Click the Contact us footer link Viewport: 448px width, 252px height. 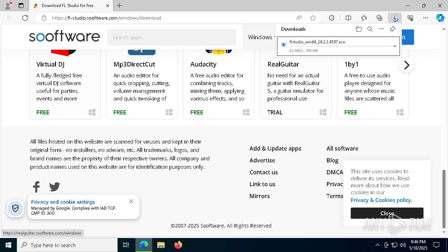(x=264, y=172)
